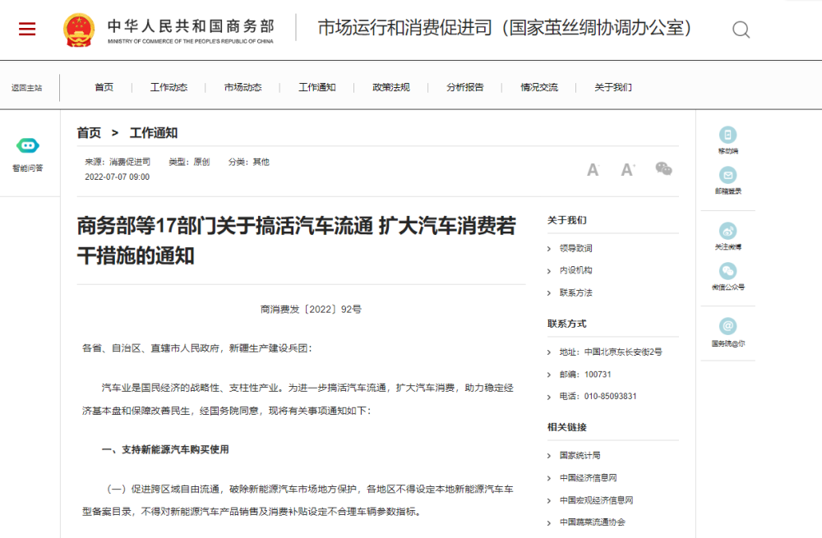Screen dimensions: 822x538
Task: Open the 领导致词 link under 关于我们
Action: (x=575, y=248)
